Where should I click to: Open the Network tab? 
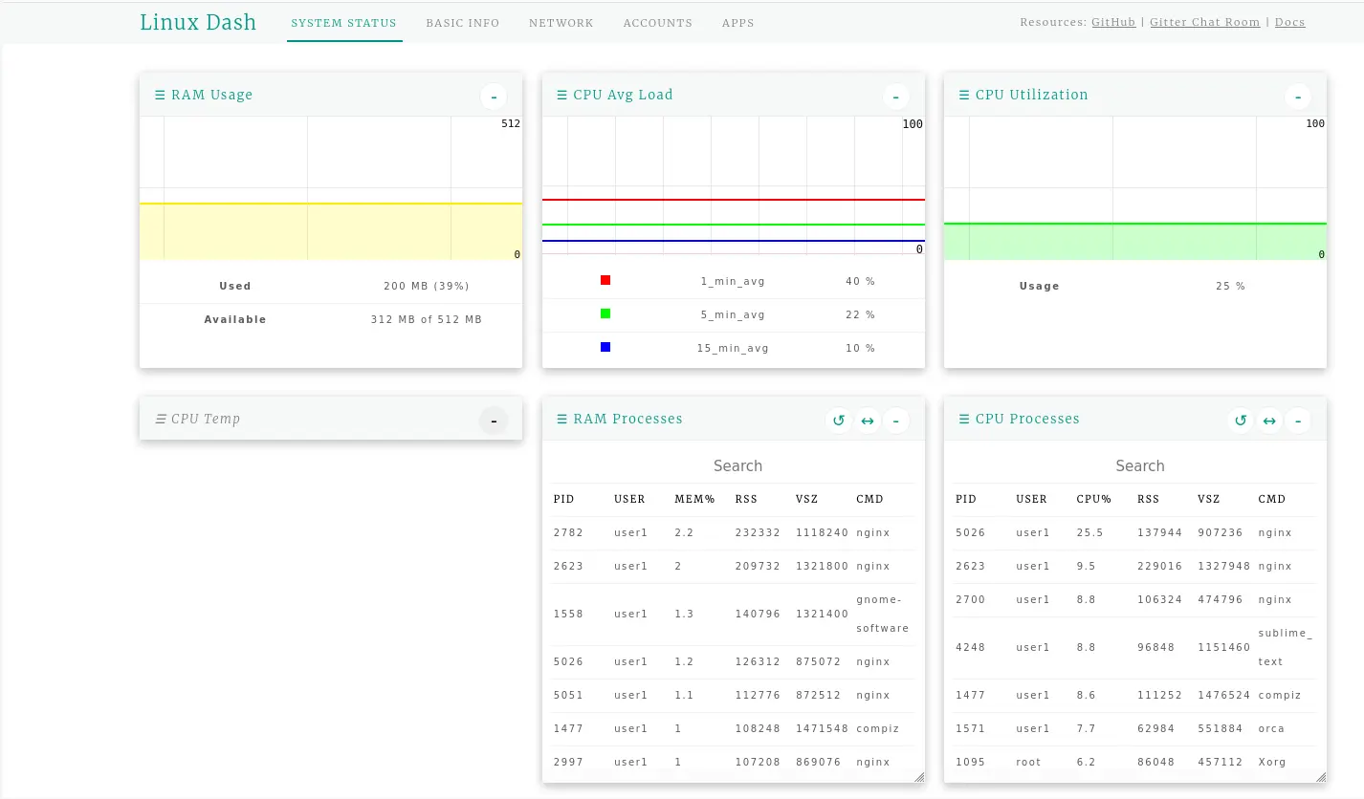[561, 23]
